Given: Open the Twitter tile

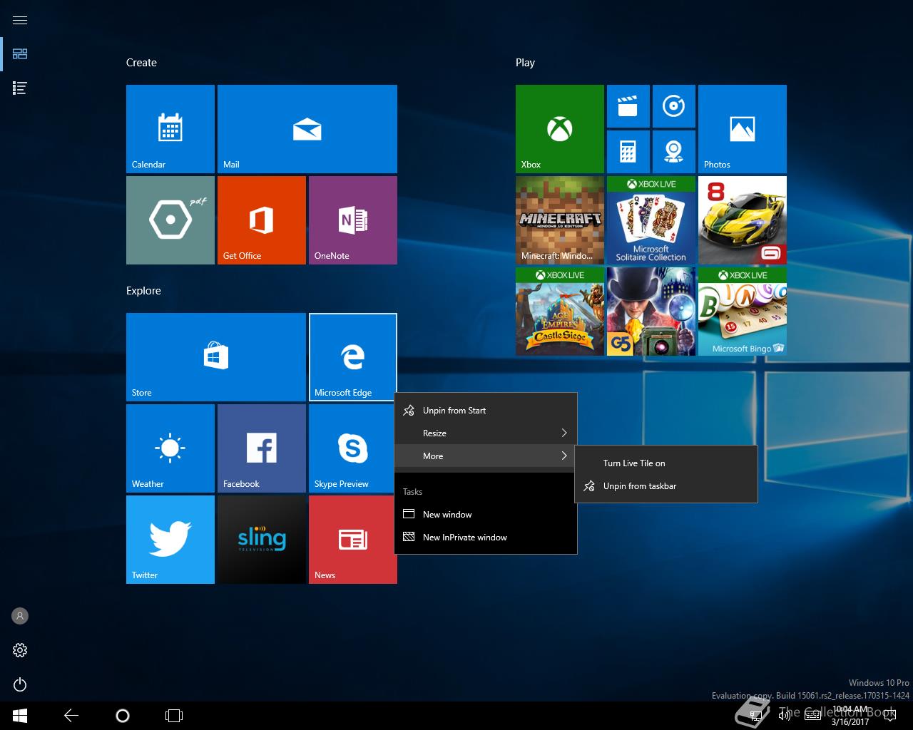Looking at the screenshot, I should 170,540.
